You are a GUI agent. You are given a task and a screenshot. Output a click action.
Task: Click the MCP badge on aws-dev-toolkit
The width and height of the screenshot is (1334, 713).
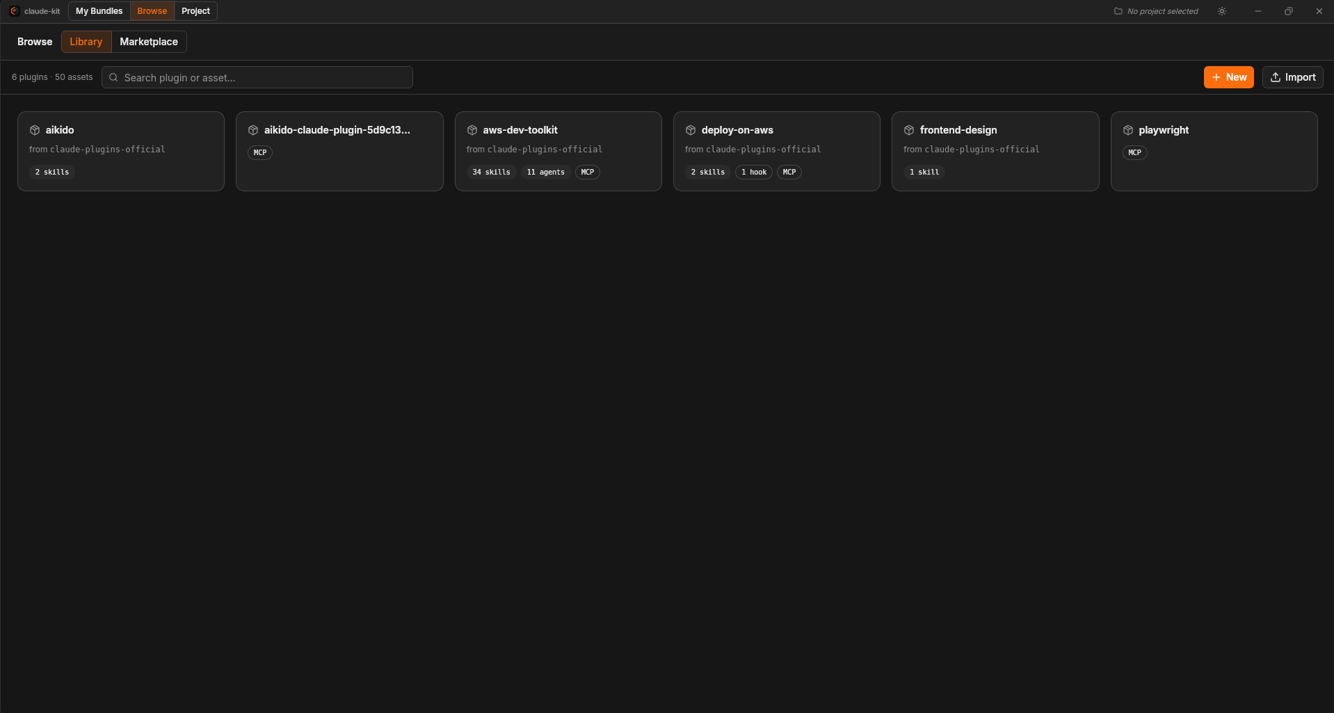point(588,172)
